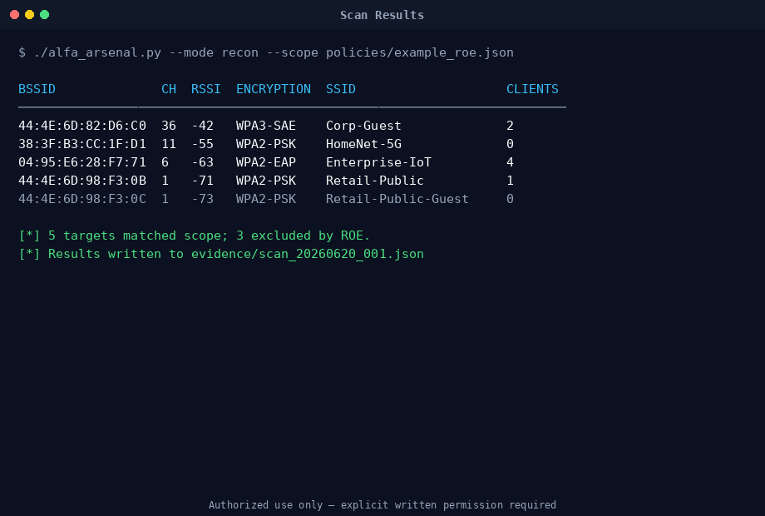
Task: Select BSSID 38:3F:B3:CC:1F:D1
Action: point(82,144)
